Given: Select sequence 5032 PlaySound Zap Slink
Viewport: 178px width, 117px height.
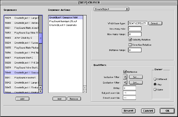Looking at the screenshot, I should (21, 33).
